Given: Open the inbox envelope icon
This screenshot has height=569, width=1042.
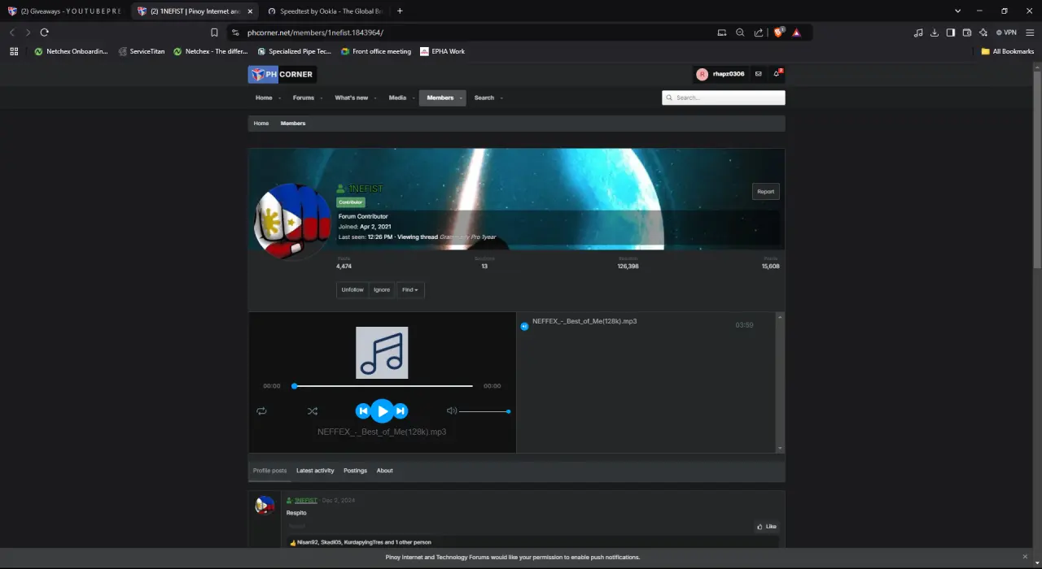Looking at the screenshot, I should [x=759, y=74].
